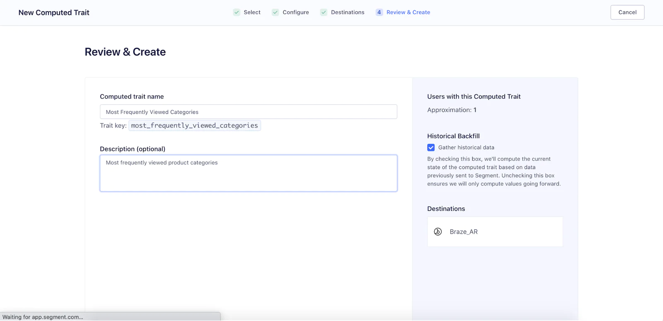The image size is (663, 321).
Task: Select the Review & Create step label
Action: (408, 12)
